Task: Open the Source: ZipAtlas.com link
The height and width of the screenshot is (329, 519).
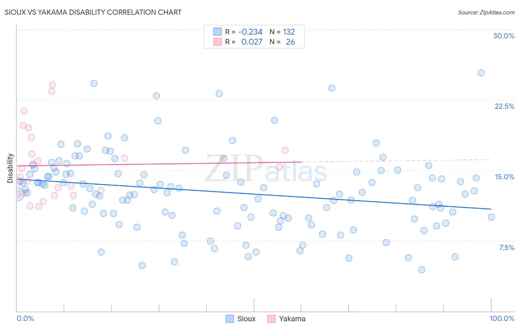Action: pyautogui.click(x=486, y=12)
